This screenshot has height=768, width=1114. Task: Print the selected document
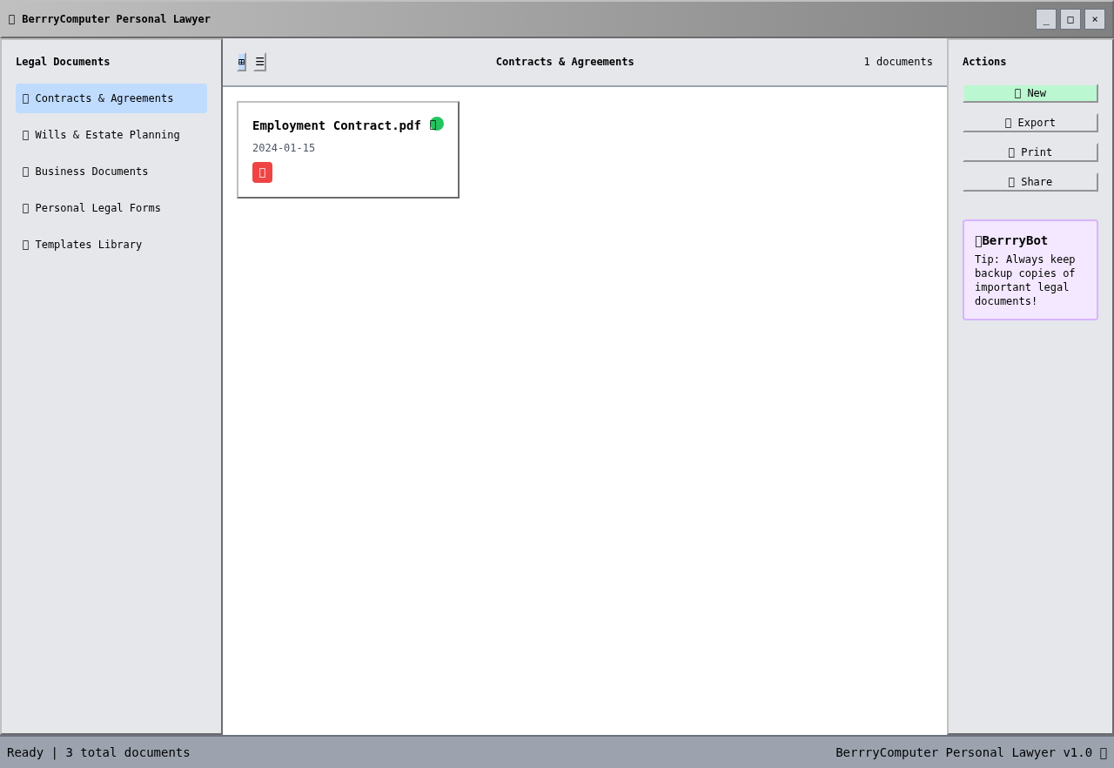[x=1030, y=152]
